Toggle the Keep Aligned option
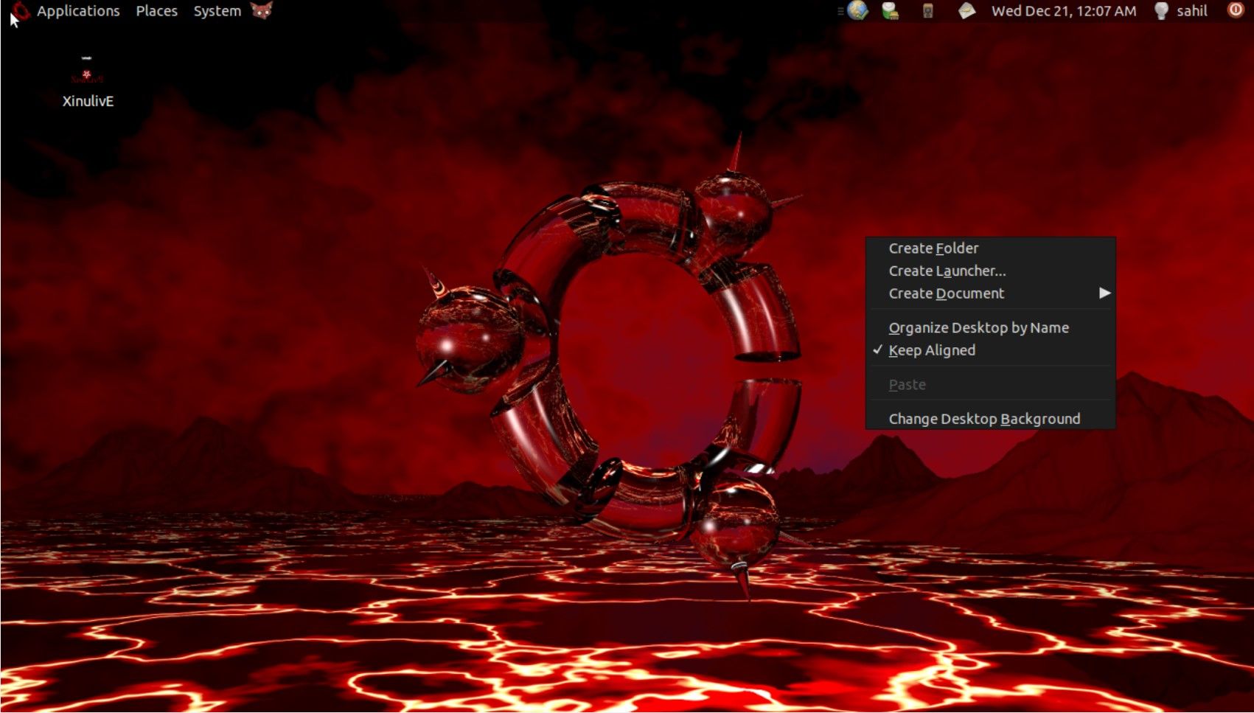The width and height of the screenshot is (1254, 713). [932, 350]
